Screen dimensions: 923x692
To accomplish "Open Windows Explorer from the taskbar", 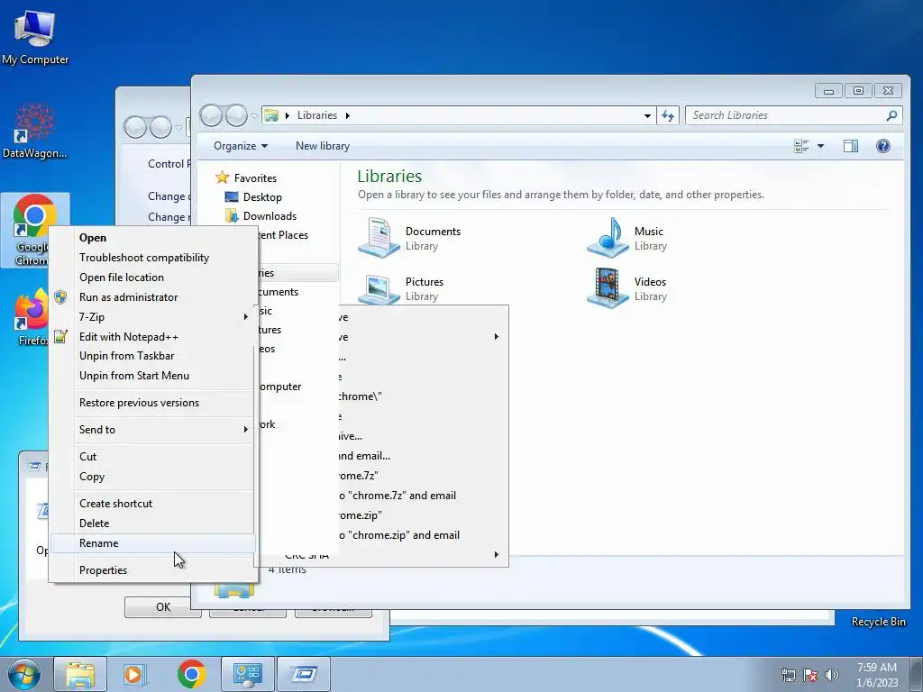I will (x=80, y=674).
